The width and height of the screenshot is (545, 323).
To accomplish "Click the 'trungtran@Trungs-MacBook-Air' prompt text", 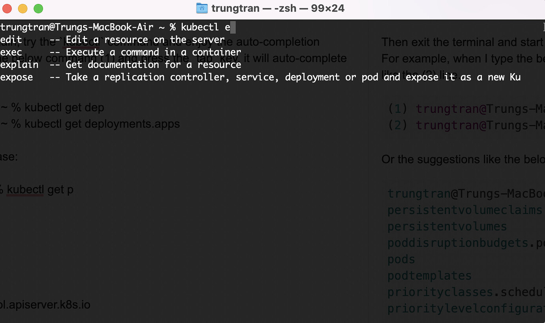I will (75, 27).
